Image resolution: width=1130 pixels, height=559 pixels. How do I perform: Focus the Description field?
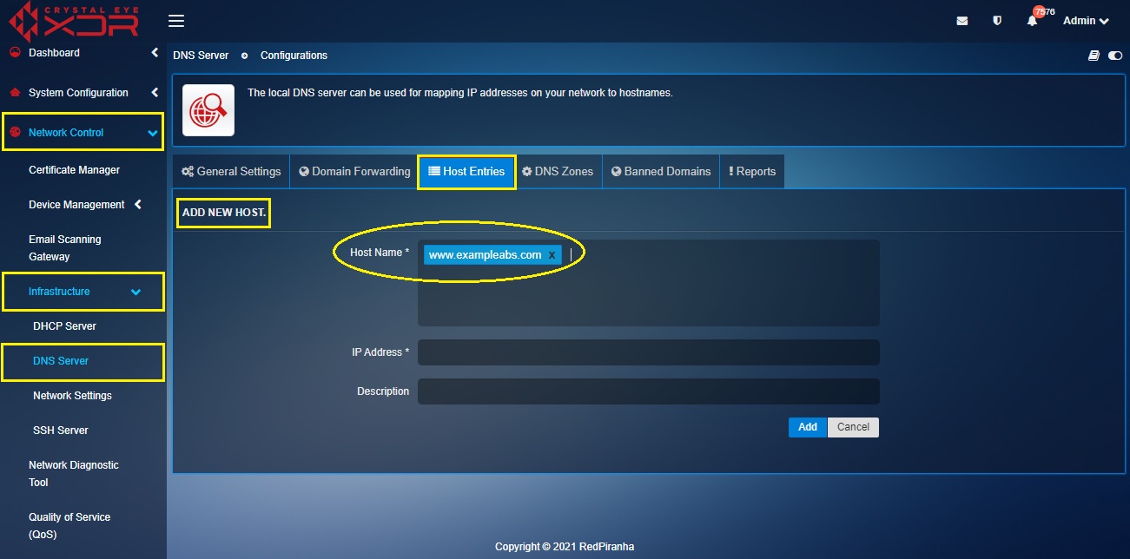[649, 391]
